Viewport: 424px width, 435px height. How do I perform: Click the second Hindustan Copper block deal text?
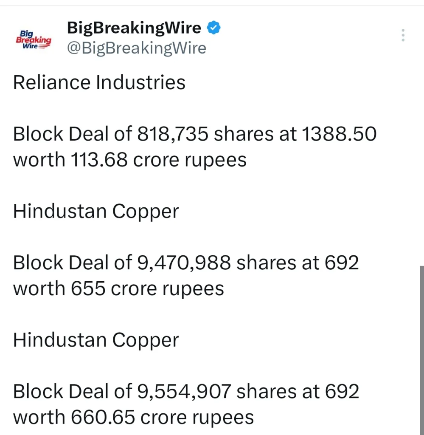186,391
